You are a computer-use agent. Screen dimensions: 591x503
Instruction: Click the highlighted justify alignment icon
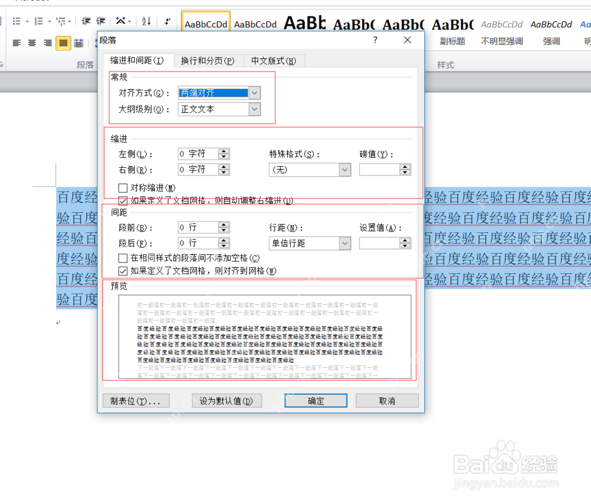[x=63, y=43]
